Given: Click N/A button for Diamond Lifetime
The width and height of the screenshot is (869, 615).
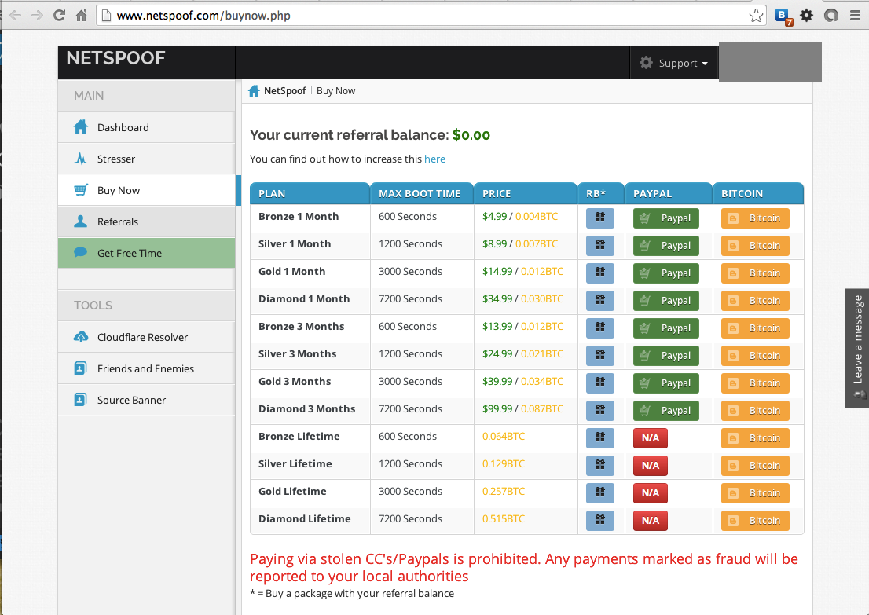Looking at the screenshot, I should coord(651,520).
